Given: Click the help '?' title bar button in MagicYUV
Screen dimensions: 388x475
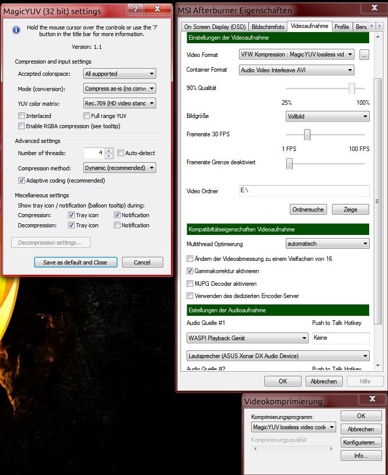Looking at the screenshot, I should [x=136, y=9].
